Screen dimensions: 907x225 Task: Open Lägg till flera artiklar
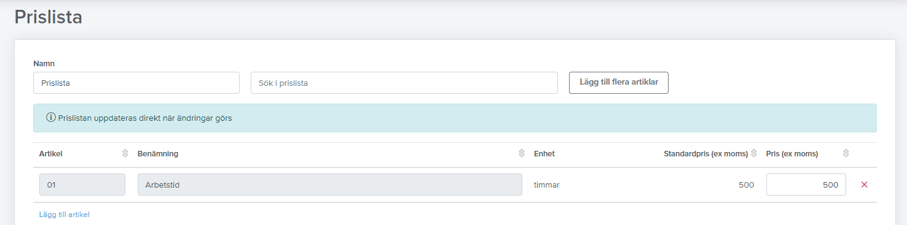[x=619, y=83]
